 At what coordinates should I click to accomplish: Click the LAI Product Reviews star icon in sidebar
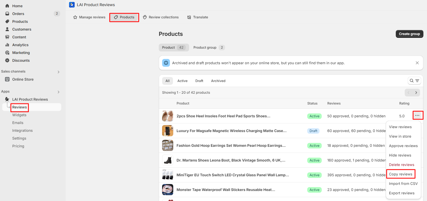point(7,99)
